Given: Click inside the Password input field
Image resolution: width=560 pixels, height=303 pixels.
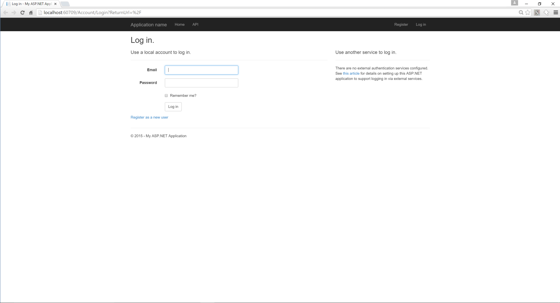Looking at the screenshot, I should 201,83.
